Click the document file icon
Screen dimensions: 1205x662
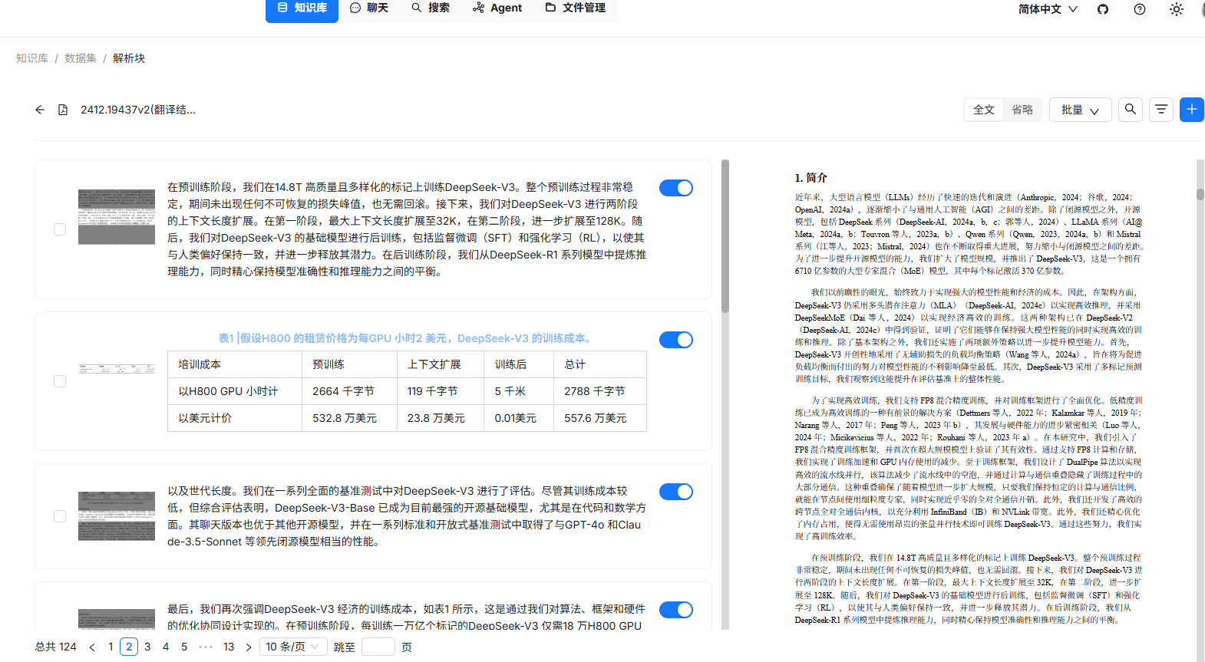(63, 110)
